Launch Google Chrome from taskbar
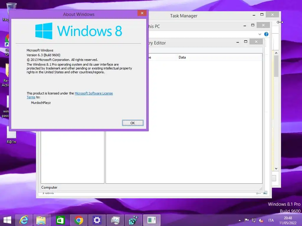 click(78, 220)
